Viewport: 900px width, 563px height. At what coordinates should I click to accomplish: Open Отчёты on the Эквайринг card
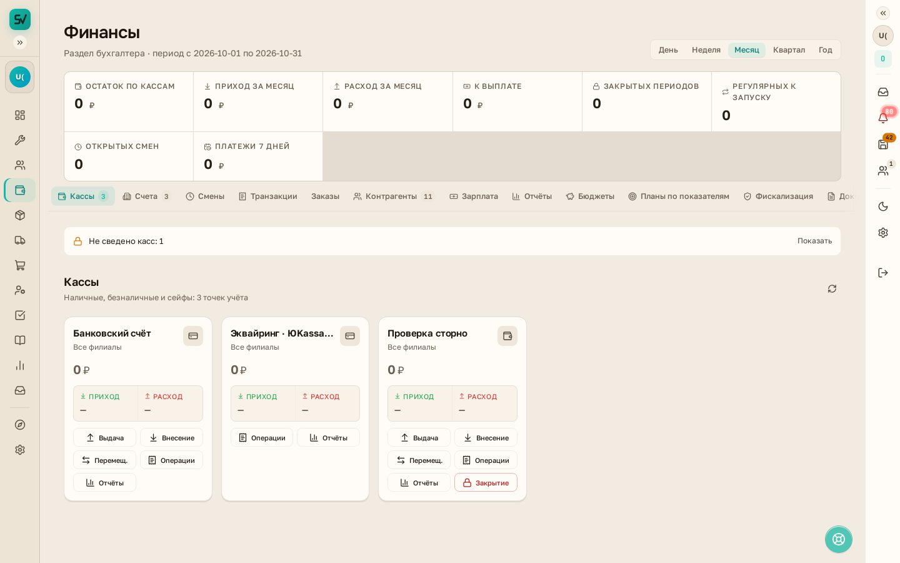(x=328, y=437)
